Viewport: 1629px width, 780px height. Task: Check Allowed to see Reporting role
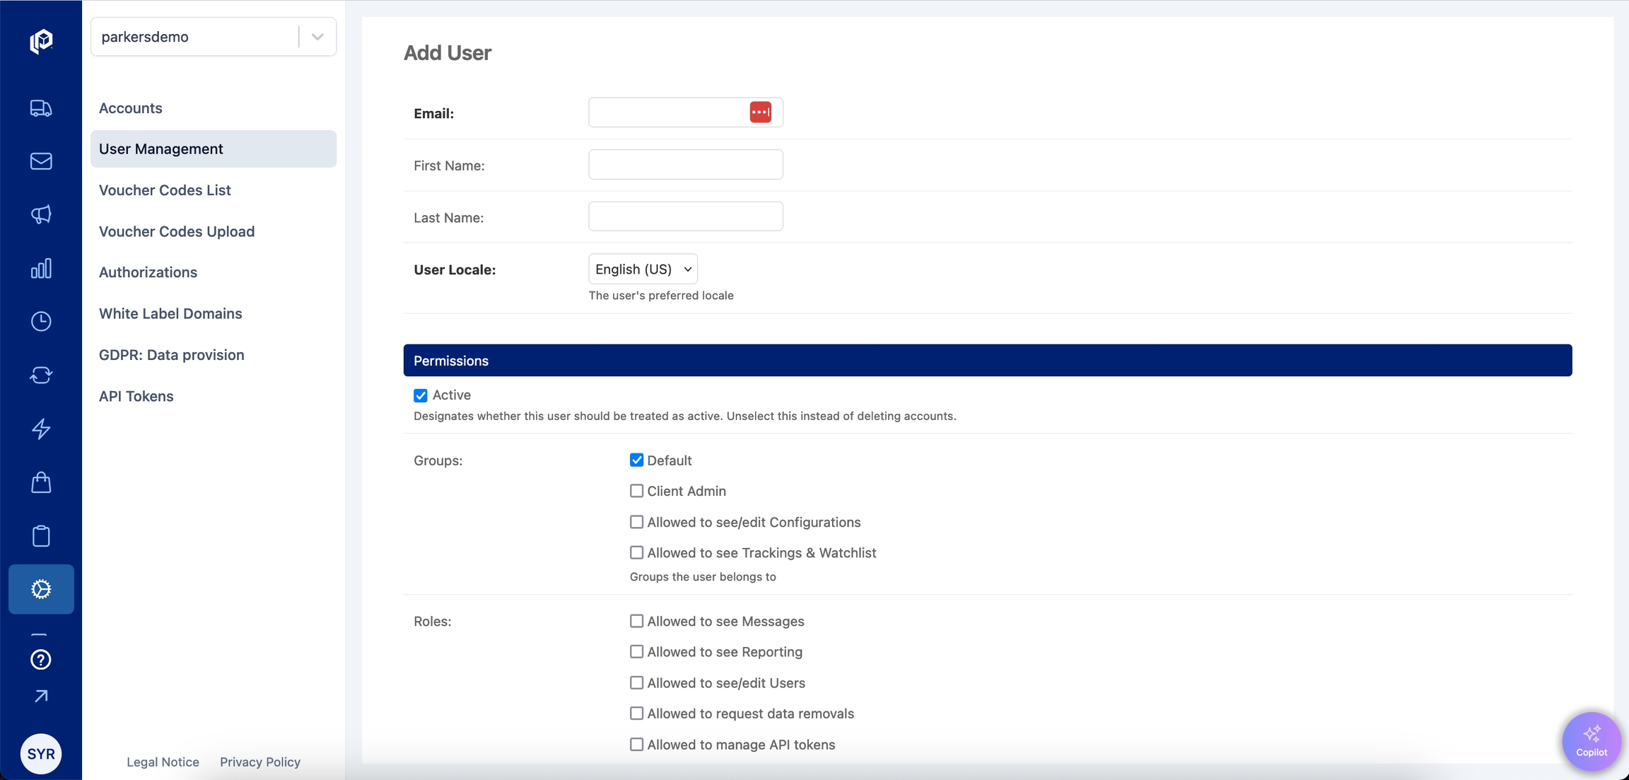[636, 651]
